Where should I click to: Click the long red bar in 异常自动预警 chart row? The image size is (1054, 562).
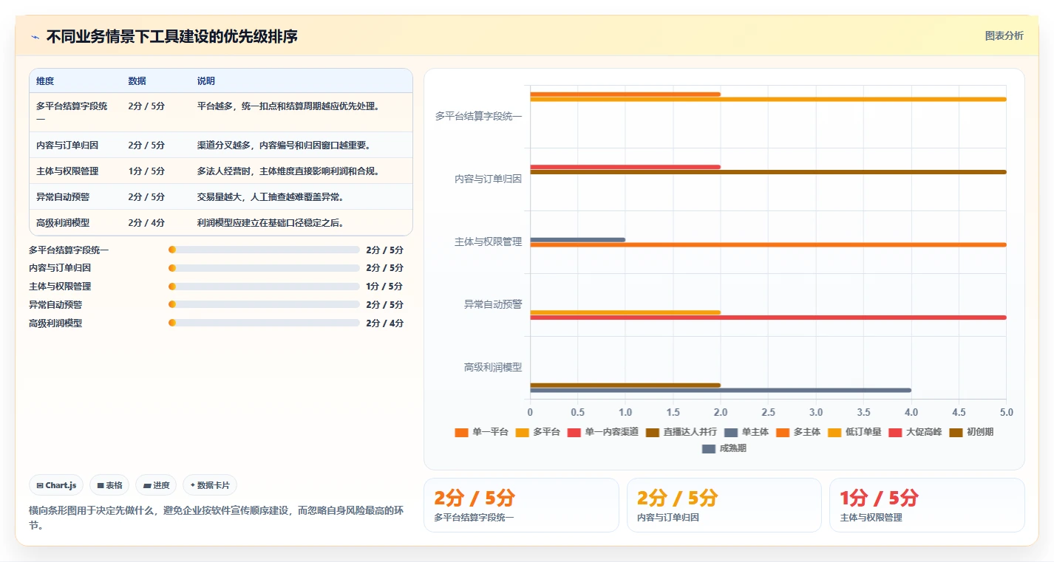point(768,318)
